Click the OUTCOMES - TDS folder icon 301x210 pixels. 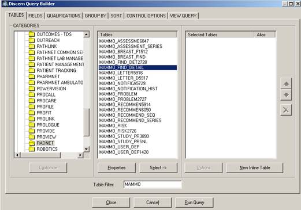(x=32, y=34)
